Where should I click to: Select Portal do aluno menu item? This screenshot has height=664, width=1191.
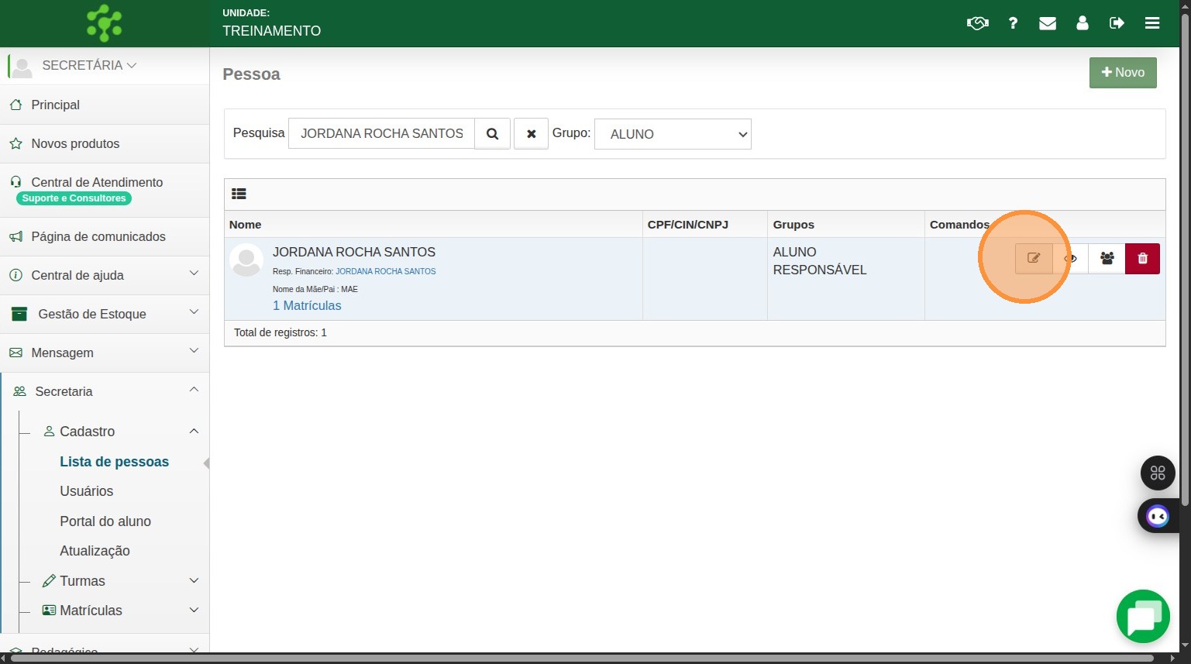point(105,521)
